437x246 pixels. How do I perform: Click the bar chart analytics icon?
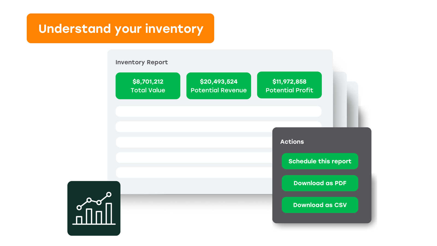point(94,208)
